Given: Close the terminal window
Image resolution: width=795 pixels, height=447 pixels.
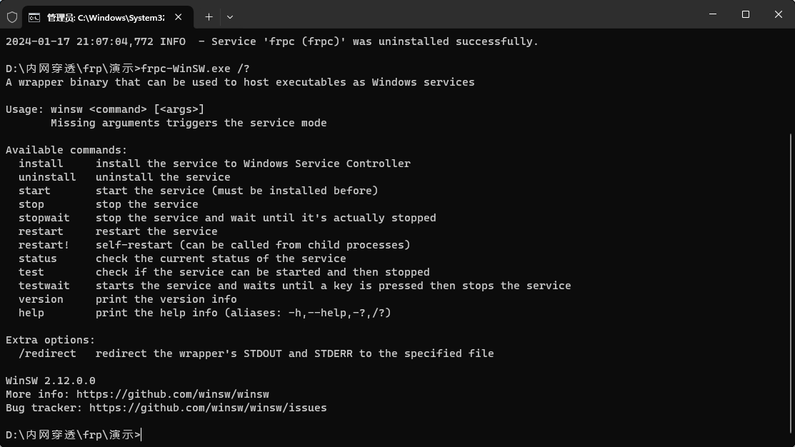Looking at the screenshot, I should [x=779, y=14].
